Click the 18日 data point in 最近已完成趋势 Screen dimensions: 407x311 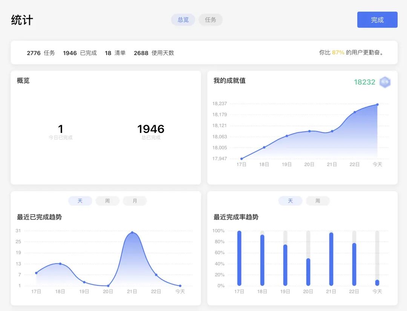[x=60, y=264]
